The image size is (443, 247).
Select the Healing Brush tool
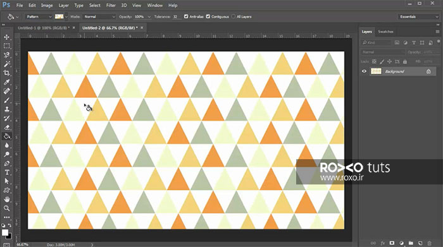click(6, 91)
